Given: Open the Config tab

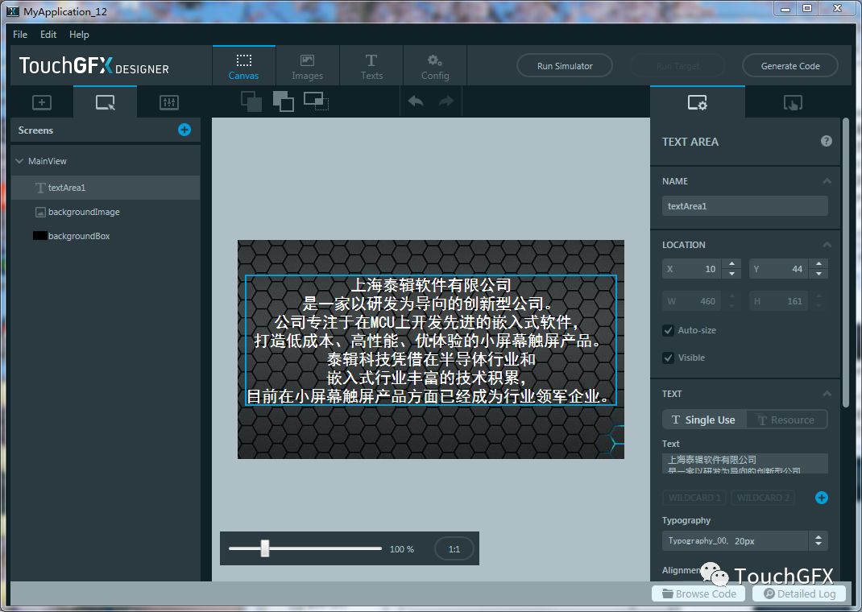Looking at the screenshot, I should click(435, 66).
